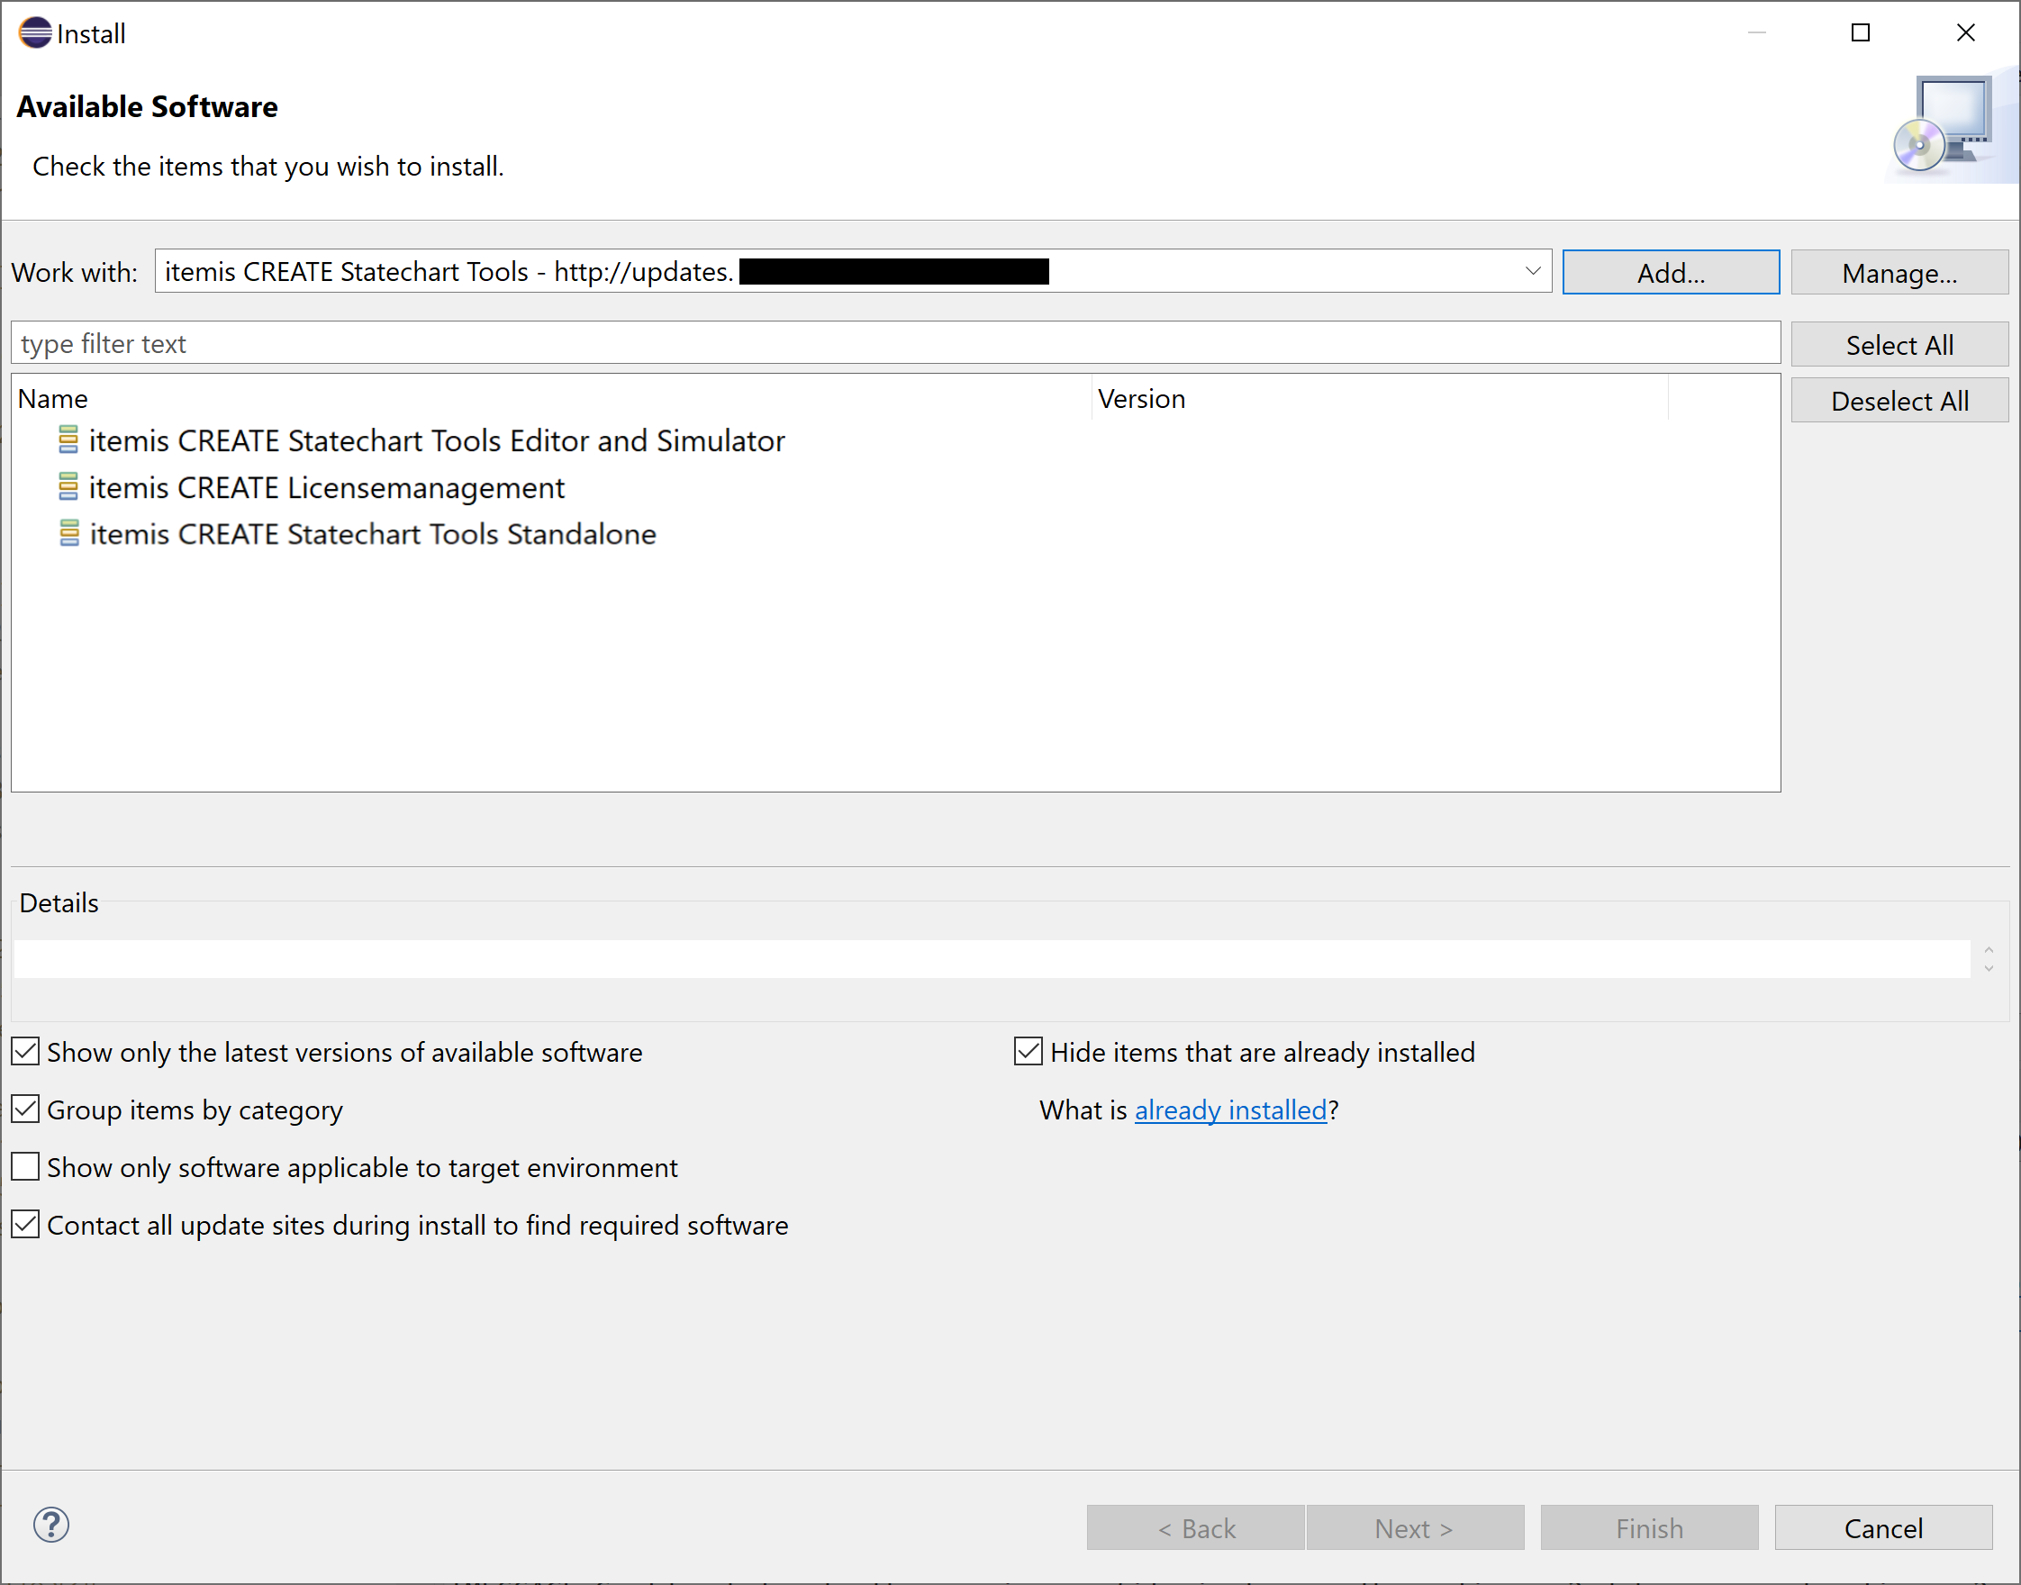Open the already installed link
Viewport: 2021px width, 1585px height.
tap(1230, 1109)
